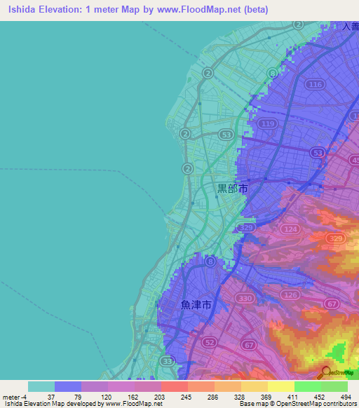This screenshot has height=408, width=359.
Task: Select the route 33 shield
Action: [x=167, y=361]
